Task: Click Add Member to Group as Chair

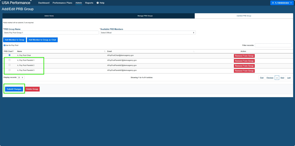Action: 42,40
